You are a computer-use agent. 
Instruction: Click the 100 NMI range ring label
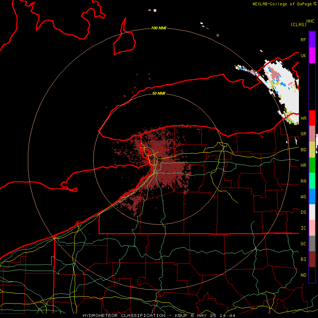pos(159,28)
